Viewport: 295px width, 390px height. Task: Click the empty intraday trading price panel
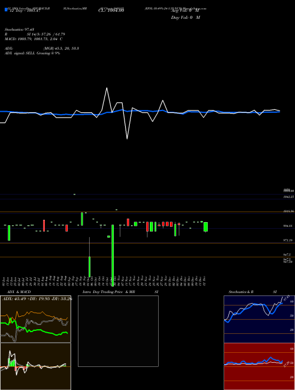[118, 331]
